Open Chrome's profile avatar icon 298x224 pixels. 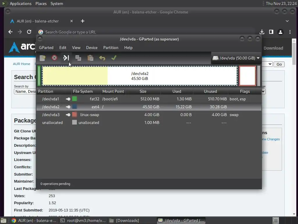(281, 32)
